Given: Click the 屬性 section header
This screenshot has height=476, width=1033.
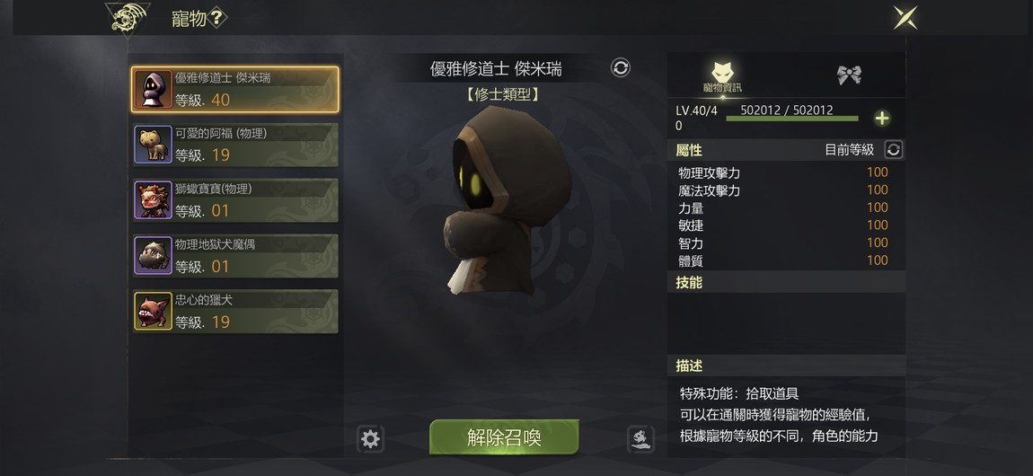Looking at the screenshot, I should click(786, 150).
